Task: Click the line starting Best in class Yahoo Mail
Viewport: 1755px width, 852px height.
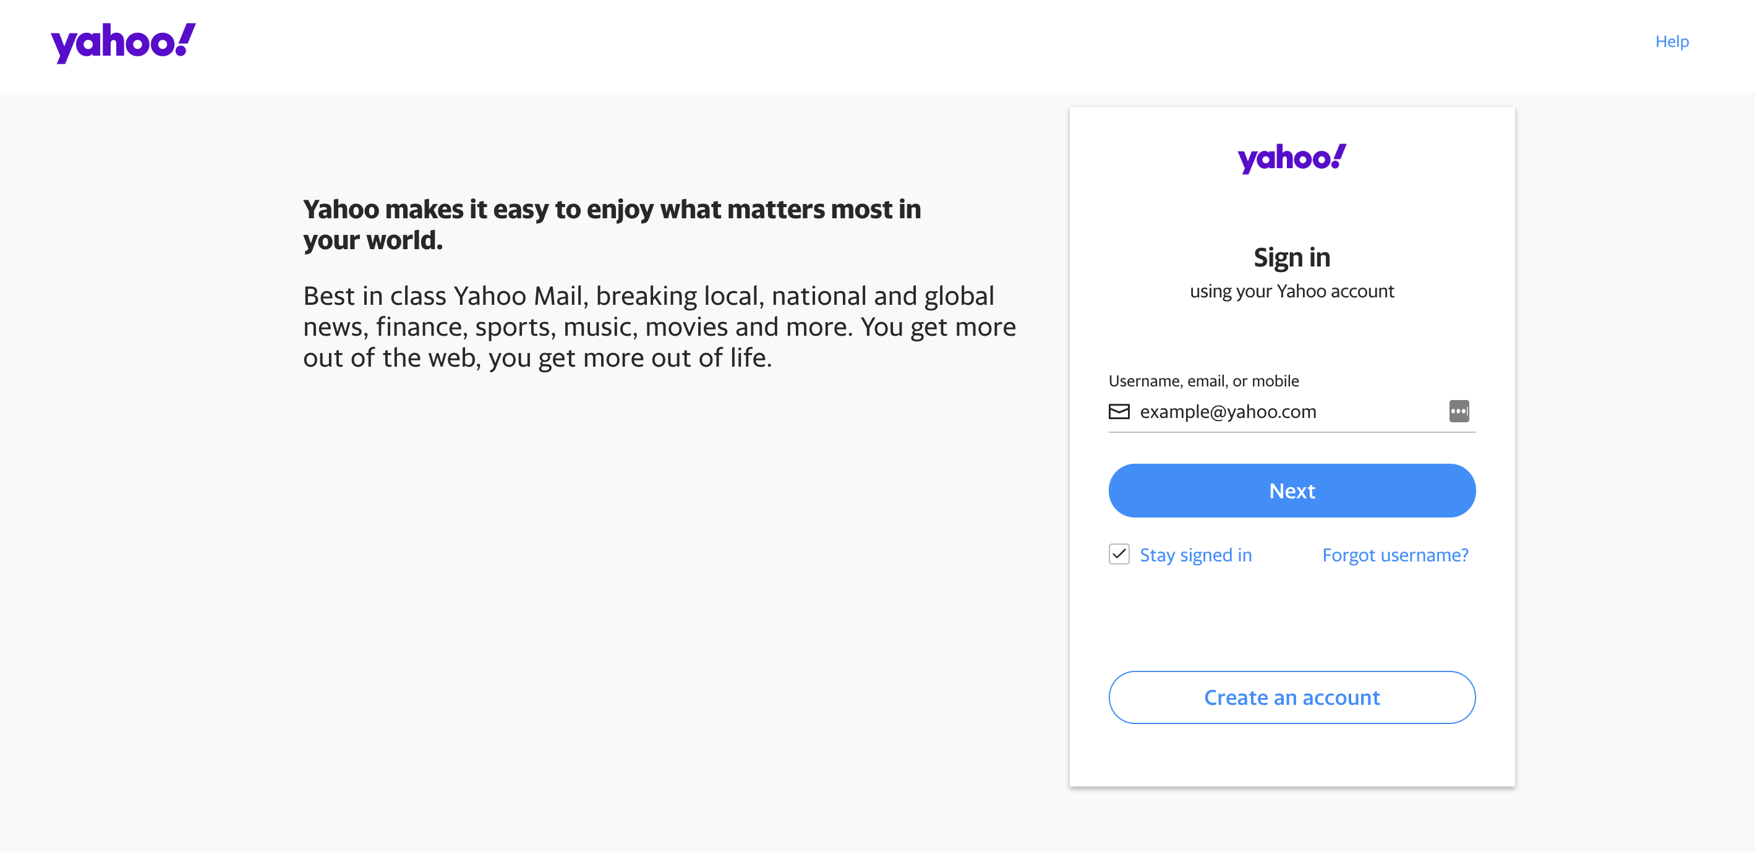Action: click(x=649, y=296)
